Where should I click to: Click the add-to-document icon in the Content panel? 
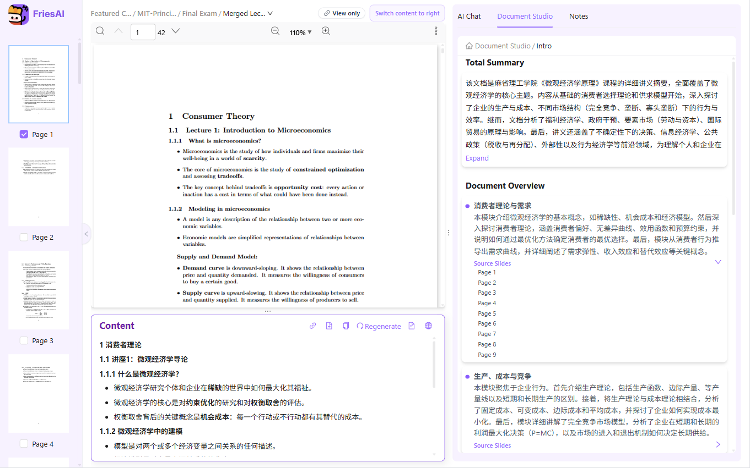click(329, 326)
